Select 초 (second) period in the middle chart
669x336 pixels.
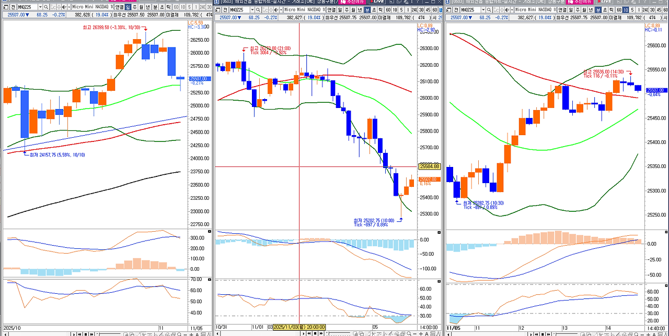374,10
